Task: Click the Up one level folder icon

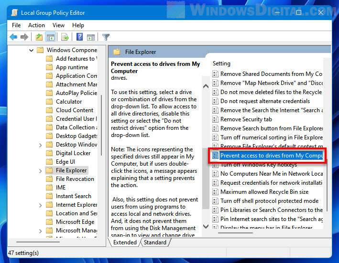Action: click(x=39, y=37)
